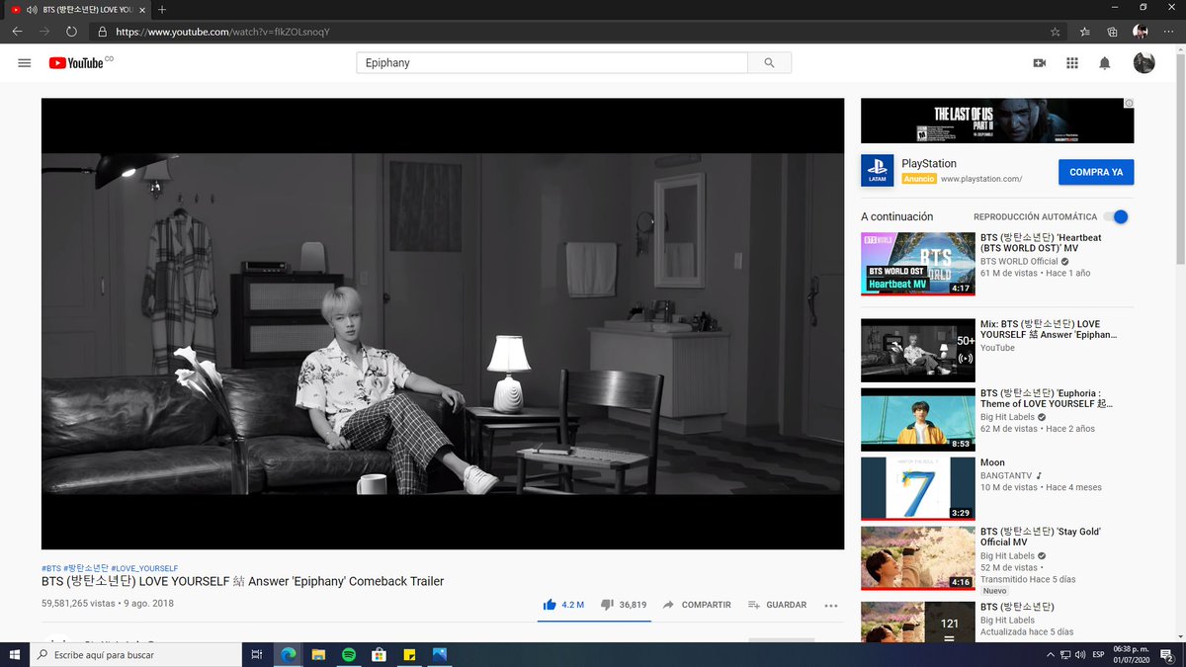Open the create video camera icon
Screen dimensions: 1186x667
click(x=1039, y=63)
